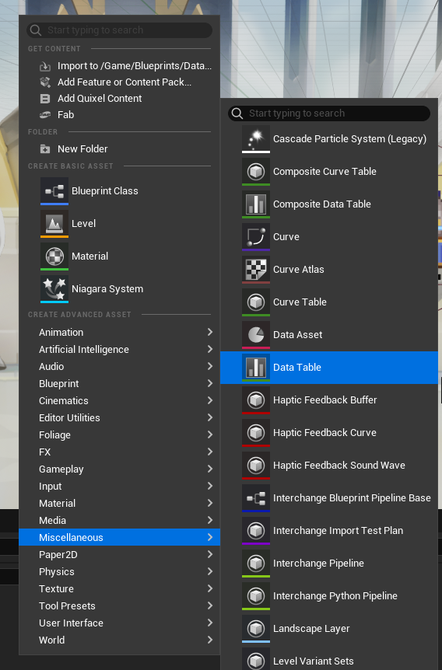The width and height of the screenshot is (442, 670).
Task: Click the Blueprint Class icon
Action: coord(54,191)
